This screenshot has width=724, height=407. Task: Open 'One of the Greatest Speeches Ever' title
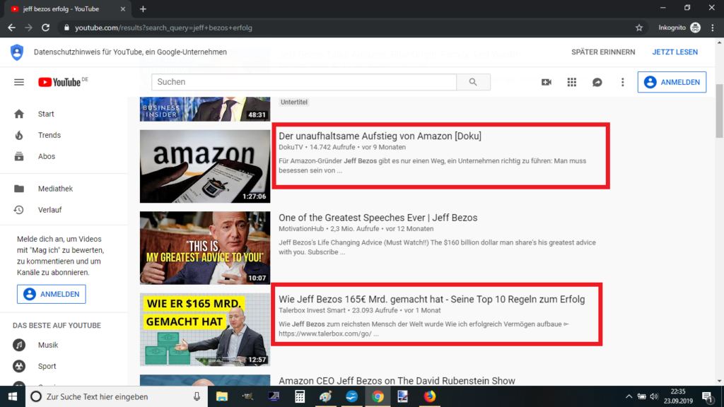(378, 218)
